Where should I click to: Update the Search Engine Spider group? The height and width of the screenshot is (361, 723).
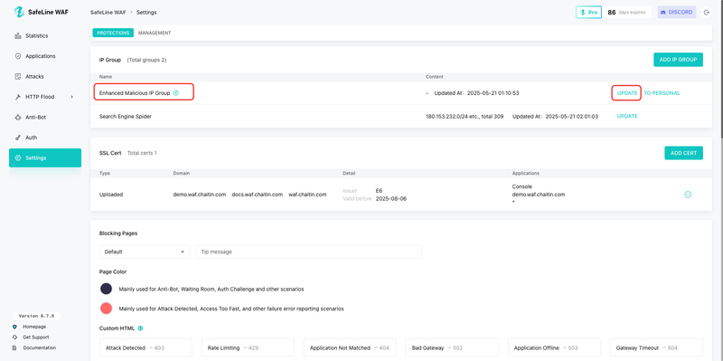click(x=627, y=117)
